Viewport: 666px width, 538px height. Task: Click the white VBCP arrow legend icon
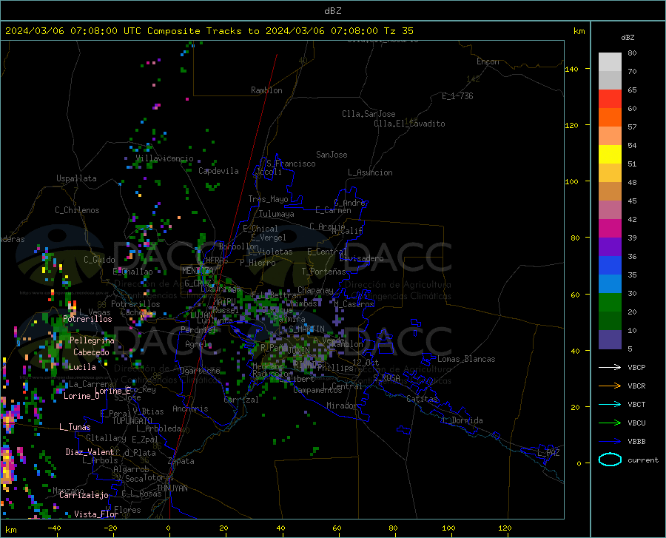click(610, 367)
